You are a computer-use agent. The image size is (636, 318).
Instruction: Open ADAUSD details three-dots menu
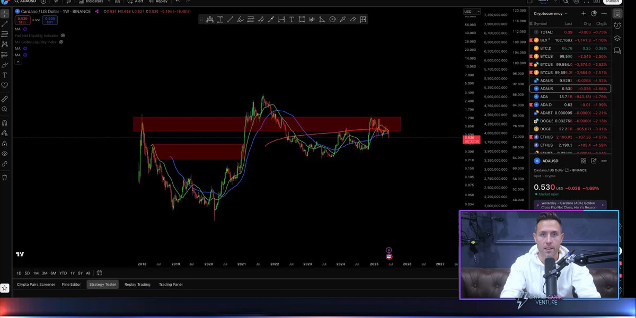click(x=604, y=161)
